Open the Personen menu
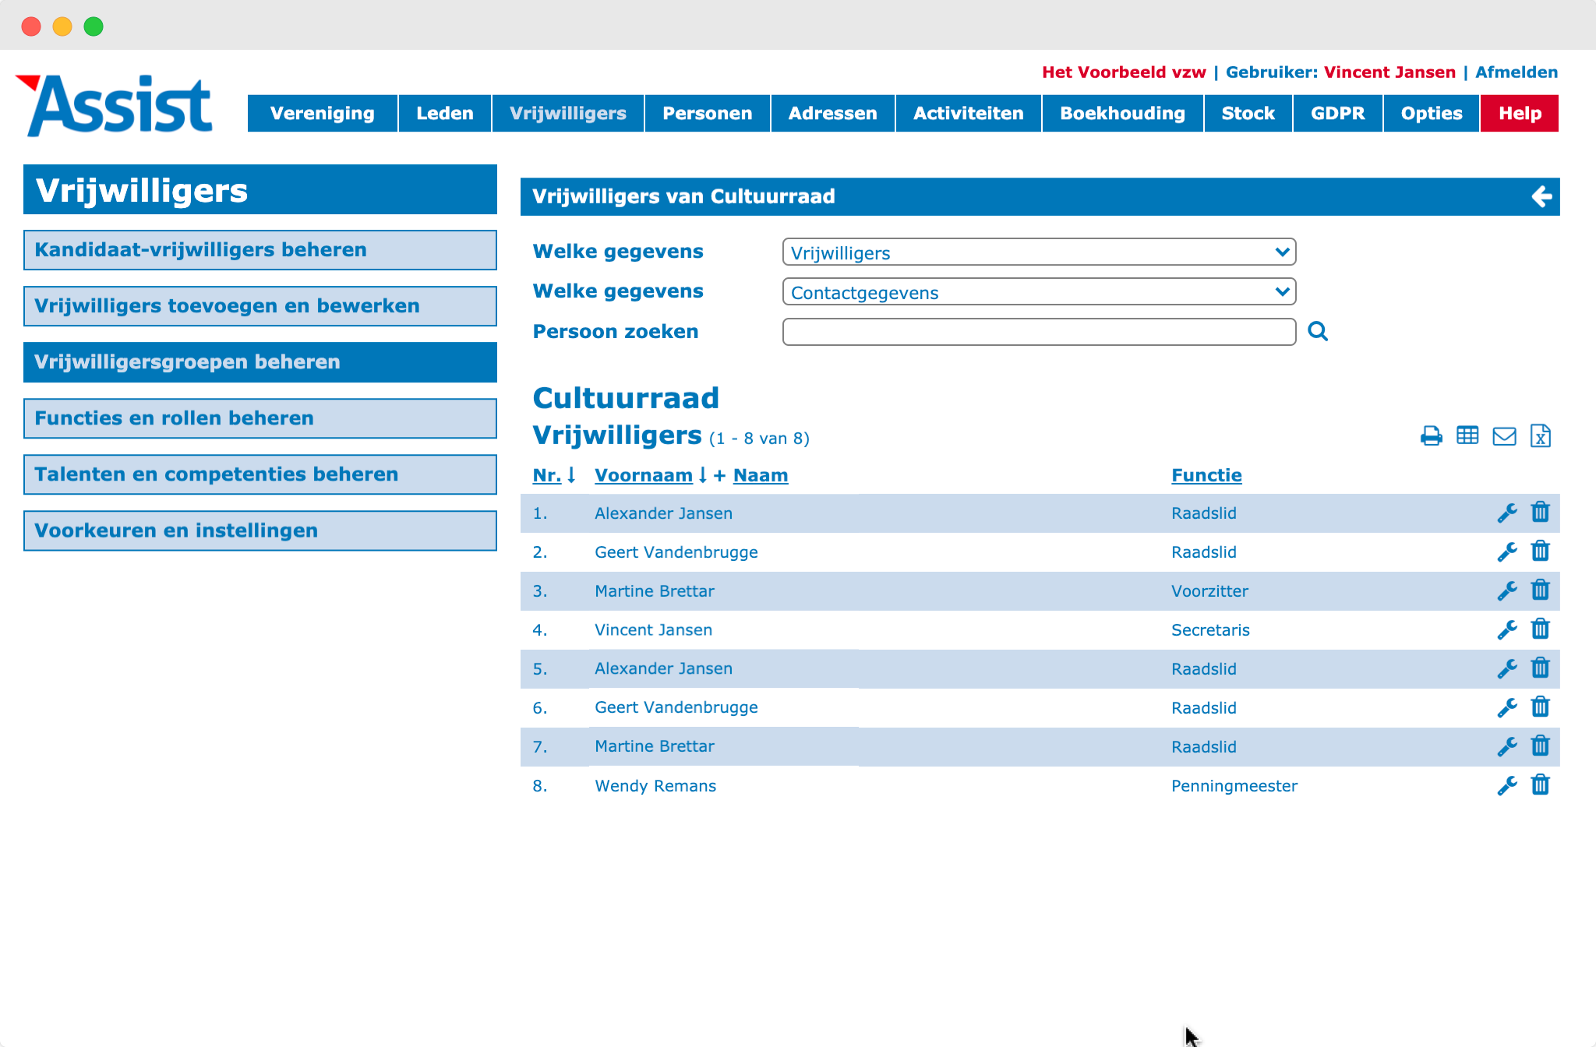This screenshot has width=1596, height=1047. coord(708,113)
